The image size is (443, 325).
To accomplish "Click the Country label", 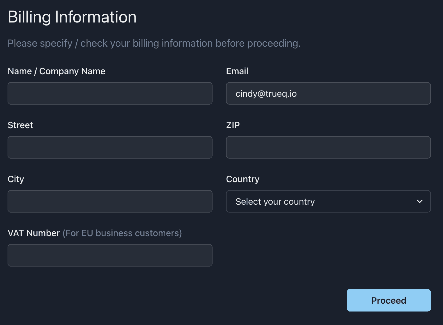I will click(243, 179).
